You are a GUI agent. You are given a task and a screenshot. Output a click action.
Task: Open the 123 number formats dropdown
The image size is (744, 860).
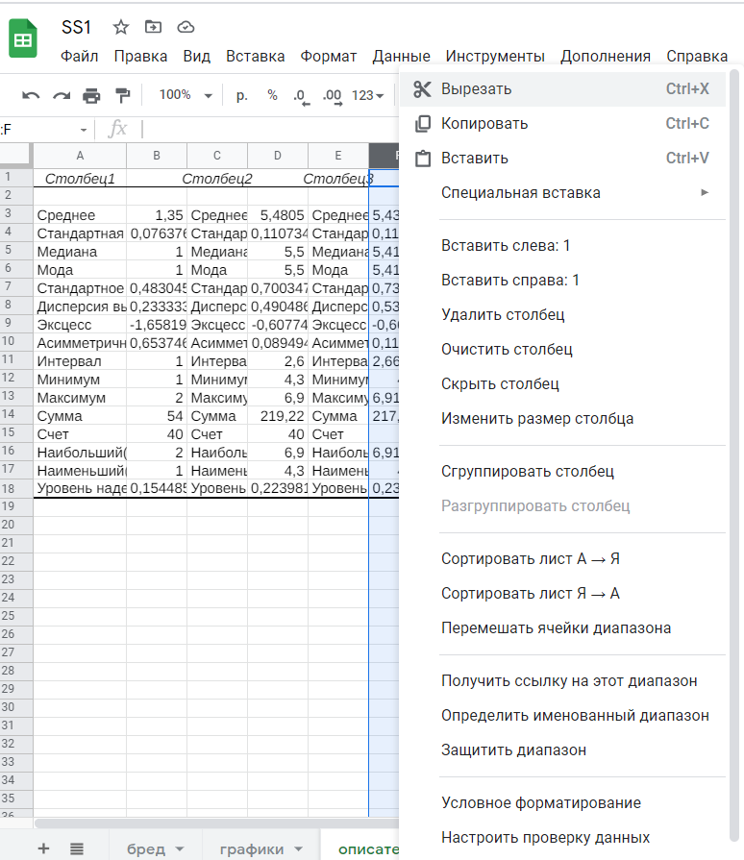tap(367, 95)
